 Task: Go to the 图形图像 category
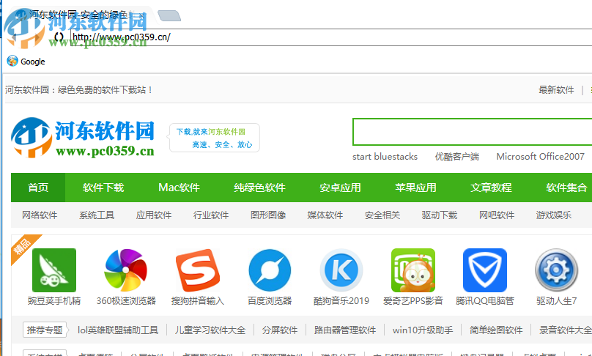(268, 215)
